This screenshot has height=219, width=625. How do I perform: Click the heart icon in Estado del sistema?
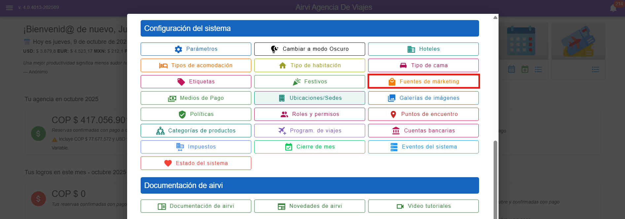point(168,163)
